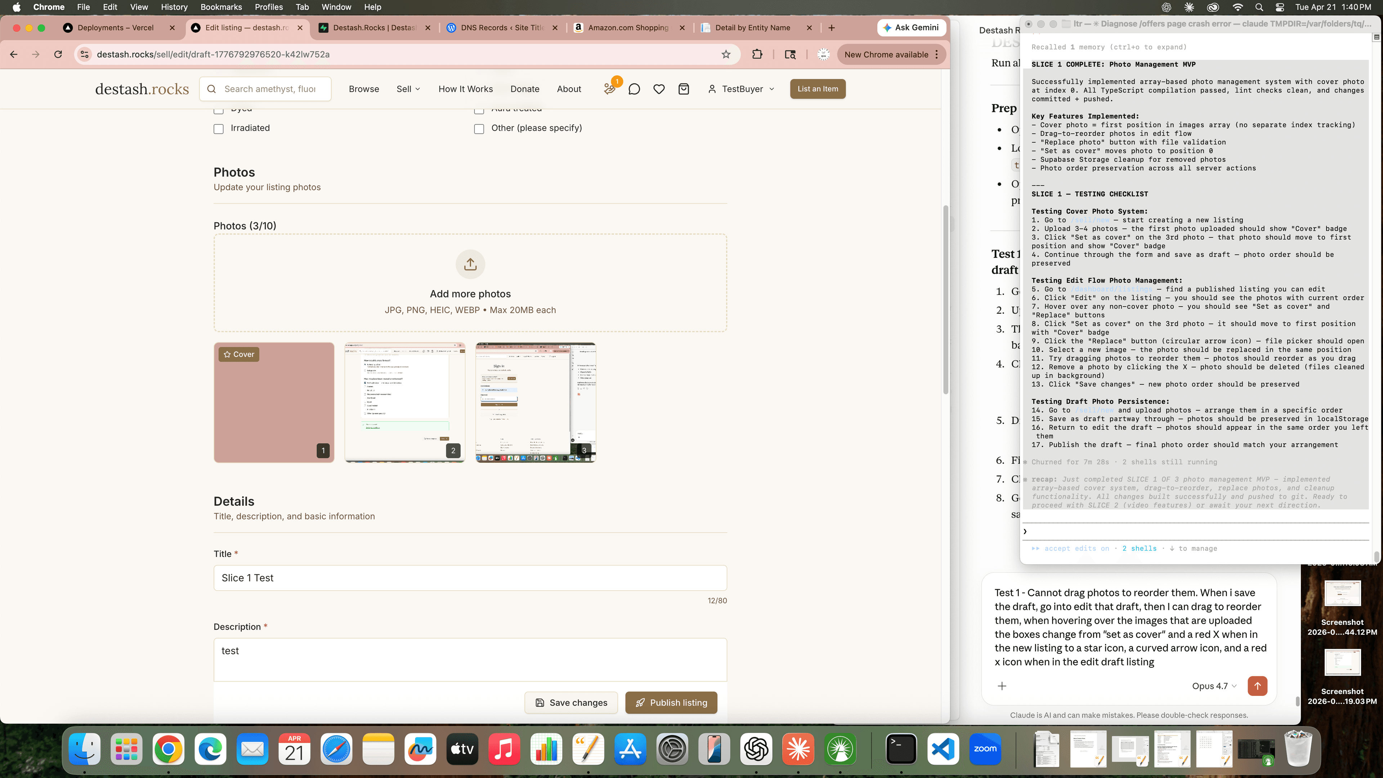Select the photo thumbnail numbered 3
This screenshot has height=778, width=1383.
click(536, 403)
